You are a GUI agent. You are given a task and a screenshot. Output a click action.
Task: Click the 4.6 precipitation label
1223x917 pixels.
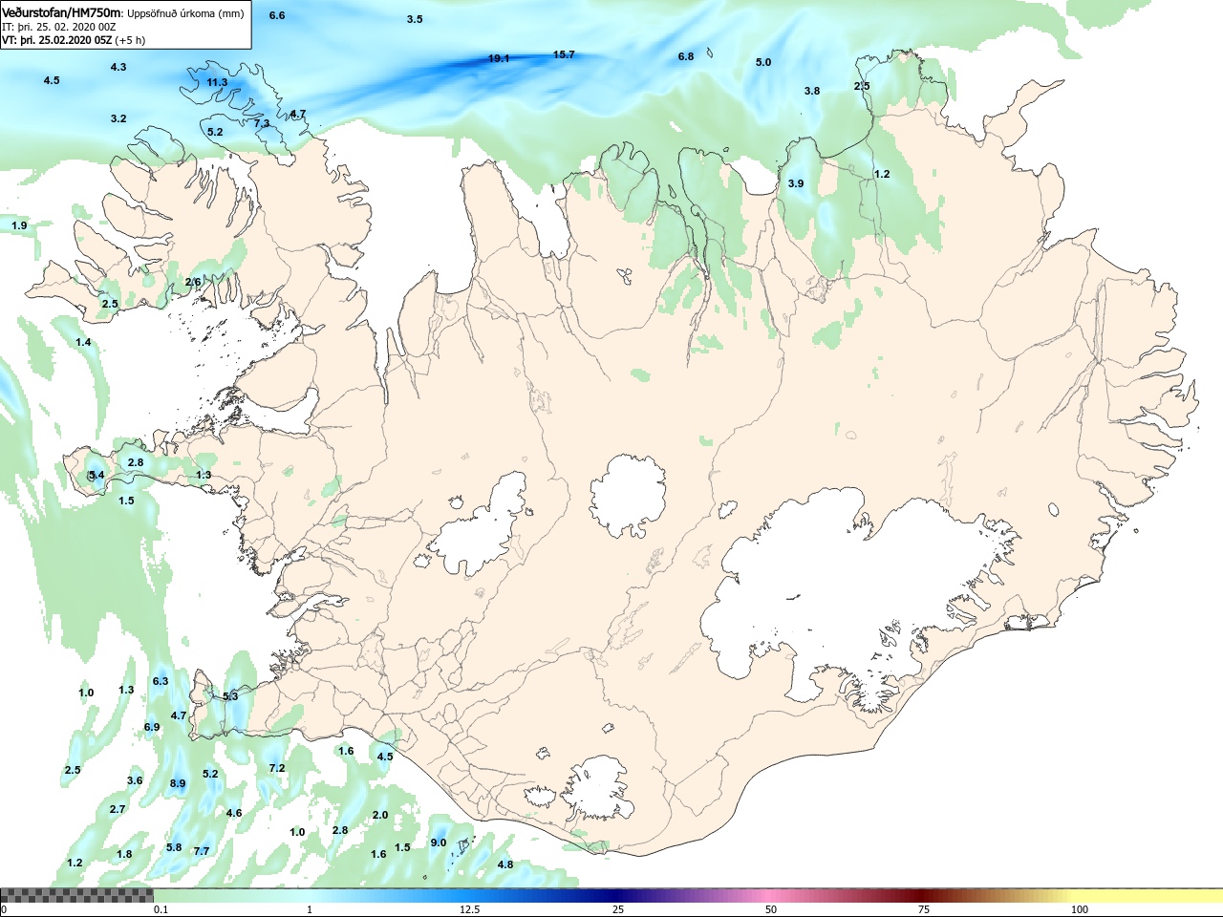(234, 813)
